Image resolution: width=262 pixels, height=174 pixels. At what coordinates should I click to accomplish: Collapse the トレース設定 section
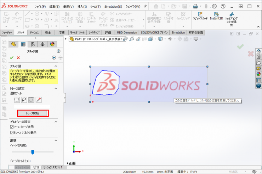[56, 88]
